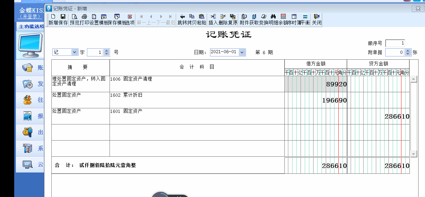Click the 新增 (New) voucher toolbar icon

click(x=53, y=16)
